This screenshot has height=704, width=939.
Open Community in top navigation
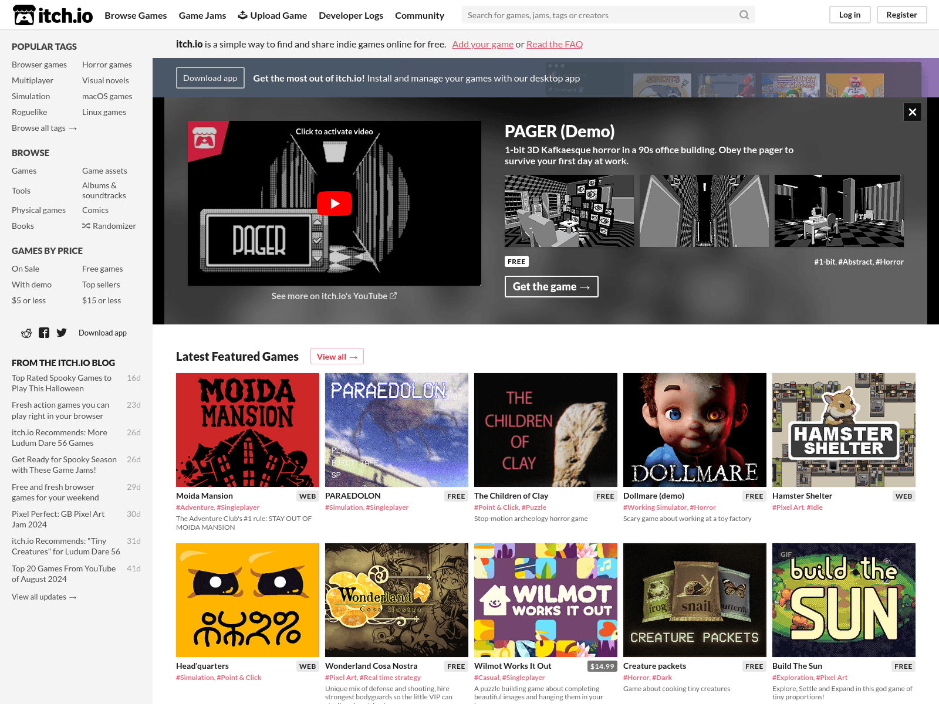click(420, 15)
